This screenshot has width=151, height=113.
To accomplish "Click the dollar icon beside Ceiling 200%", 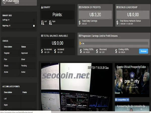I will coord(81,51).
